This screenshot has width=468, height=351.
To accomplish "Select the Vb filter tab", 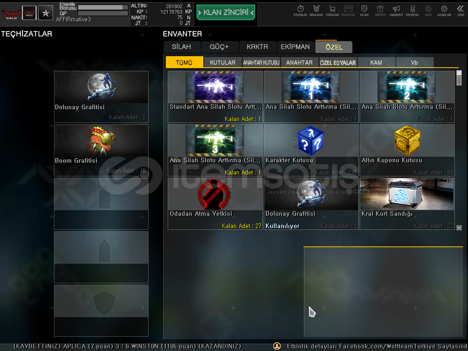I will (x=415, y=62).
